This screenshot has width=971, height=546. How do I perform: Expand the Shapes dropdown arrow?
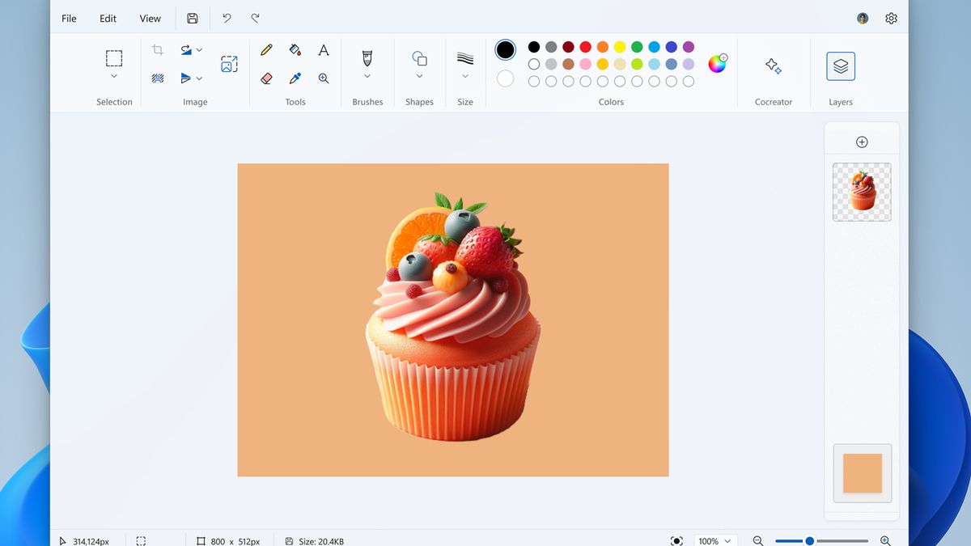pos(419,76)
